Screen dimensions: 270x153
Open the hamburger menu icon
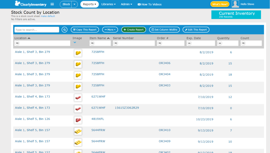click(52, 4)
